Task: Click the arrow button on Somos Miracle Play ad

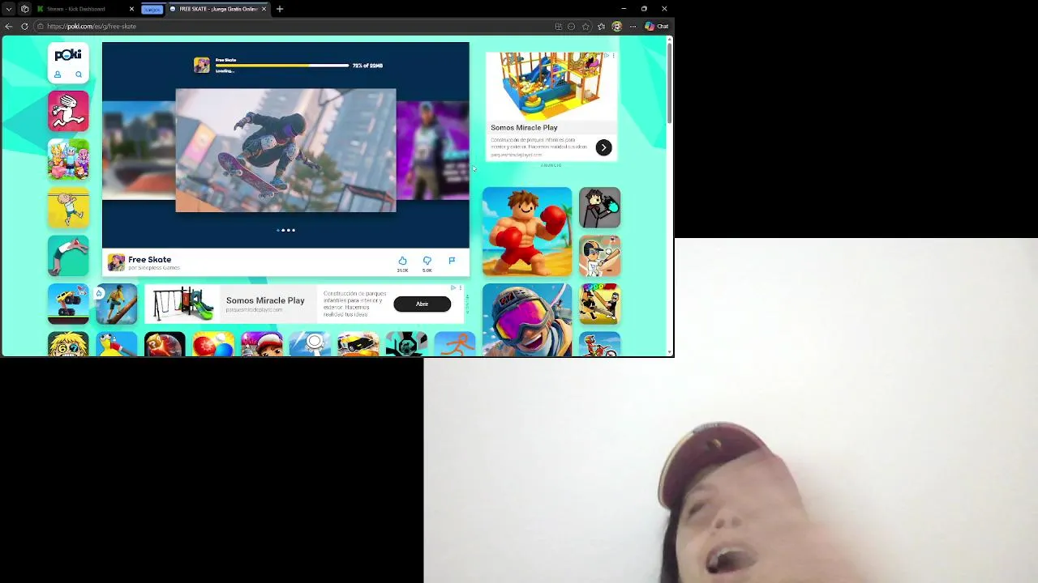Action: coord(603,147)
